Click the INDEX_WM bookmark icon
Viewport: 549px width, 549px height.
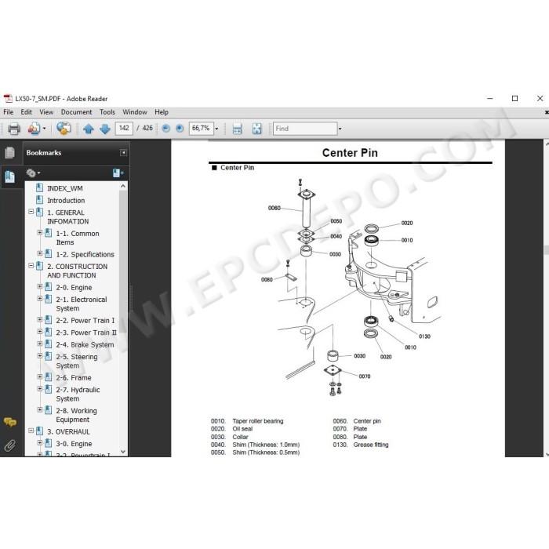click(39, 188)
